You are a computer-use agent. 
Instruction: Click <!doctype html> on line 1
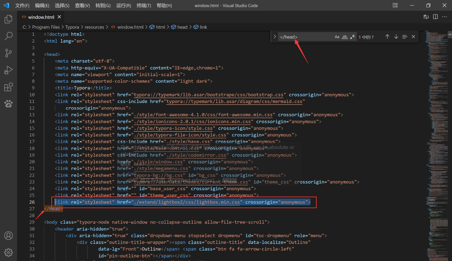pyautogui.click(x=64, y=34)
